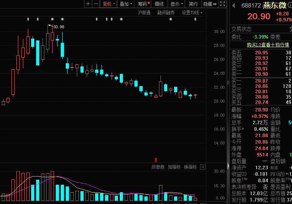The image size is (292, 204).
Task: Click the 沪股通 tab label
Action: [144, 13]
